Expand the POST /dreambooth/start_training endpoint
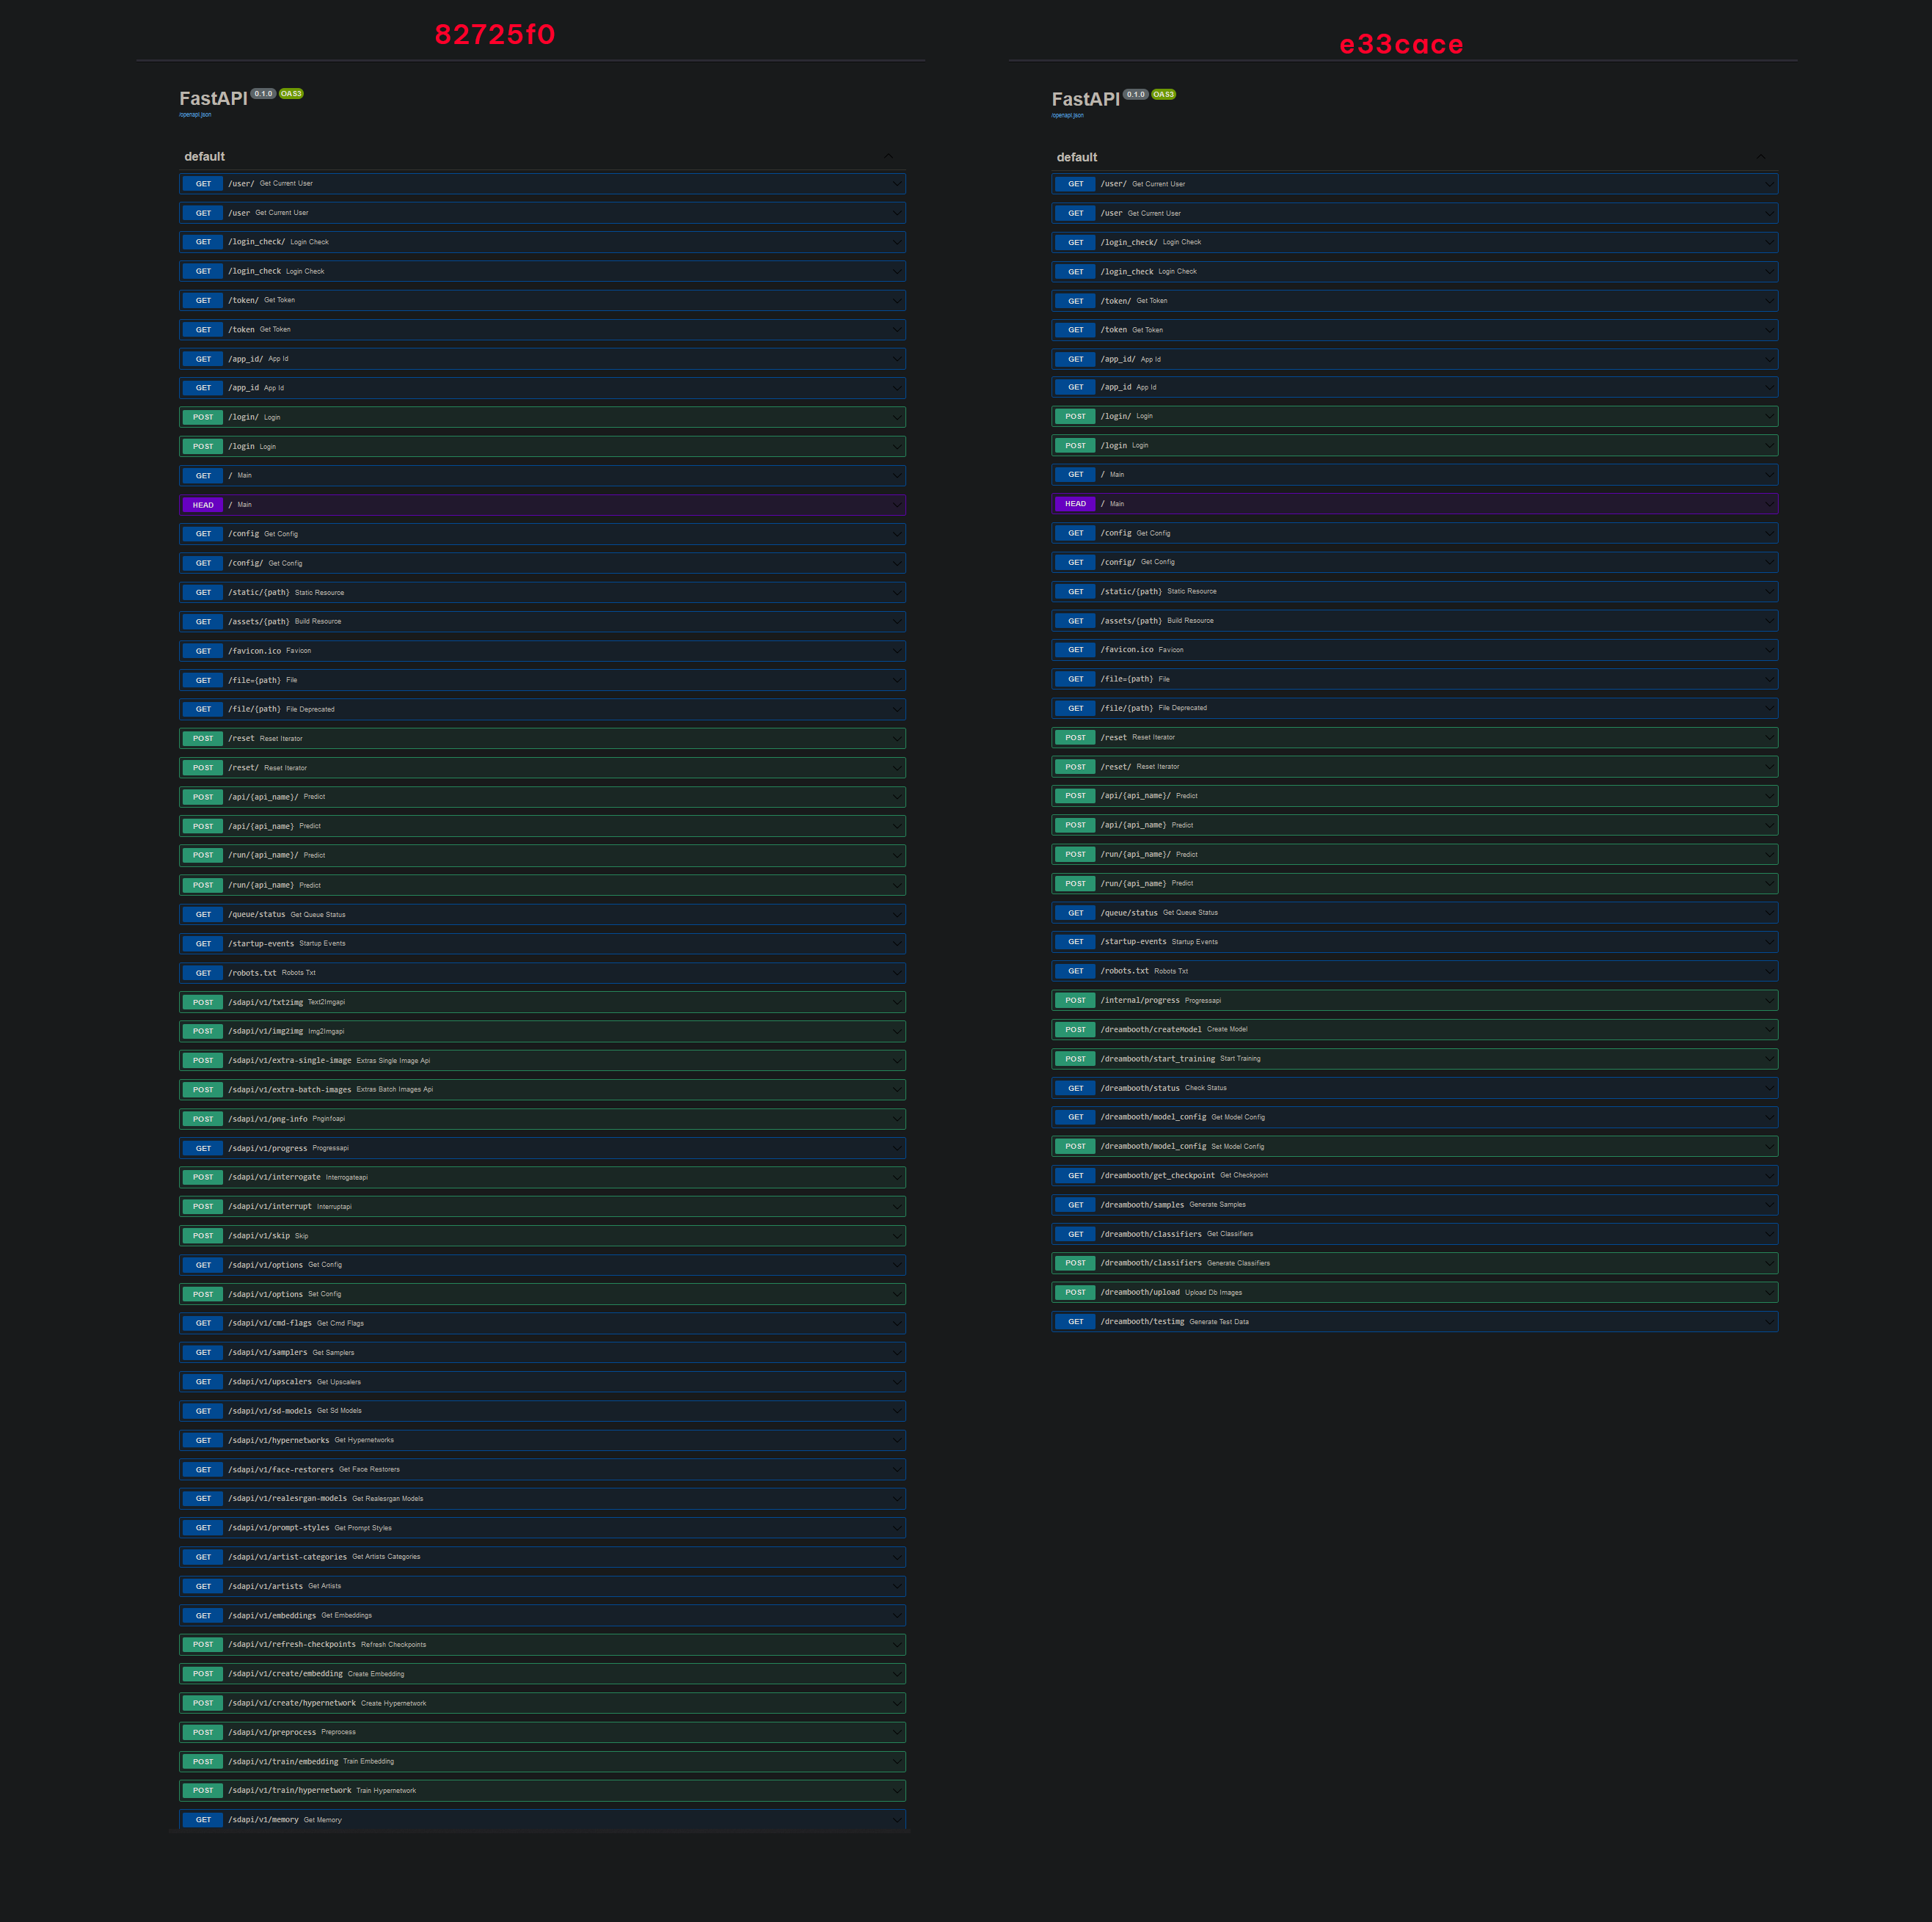The width and height of the screenshot is (1932, 1922). pos(1770,1058)
